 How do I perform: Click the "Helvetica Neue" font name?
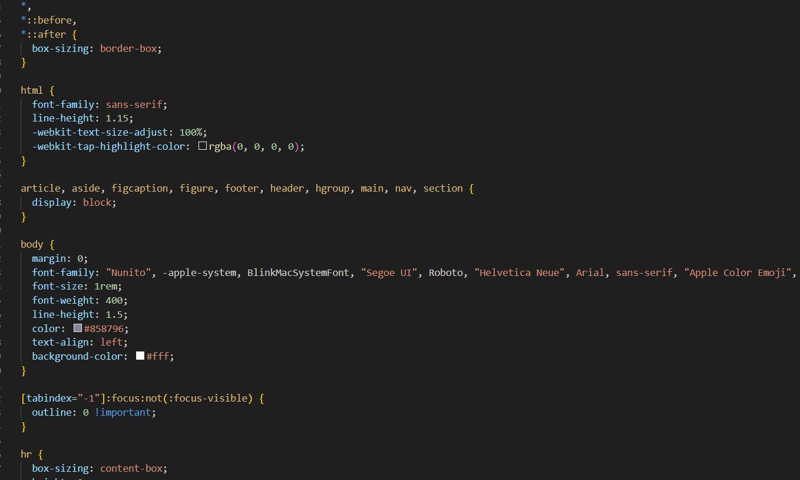(520, 272)
